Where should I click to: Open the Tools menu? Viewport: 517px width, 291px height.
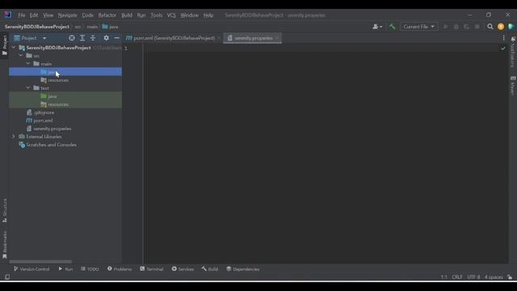coord(156,15)
